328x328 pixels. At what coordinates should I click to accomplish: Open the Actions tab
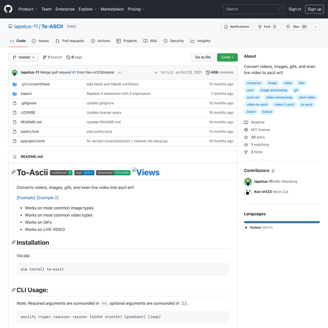(x=100, y=41)
